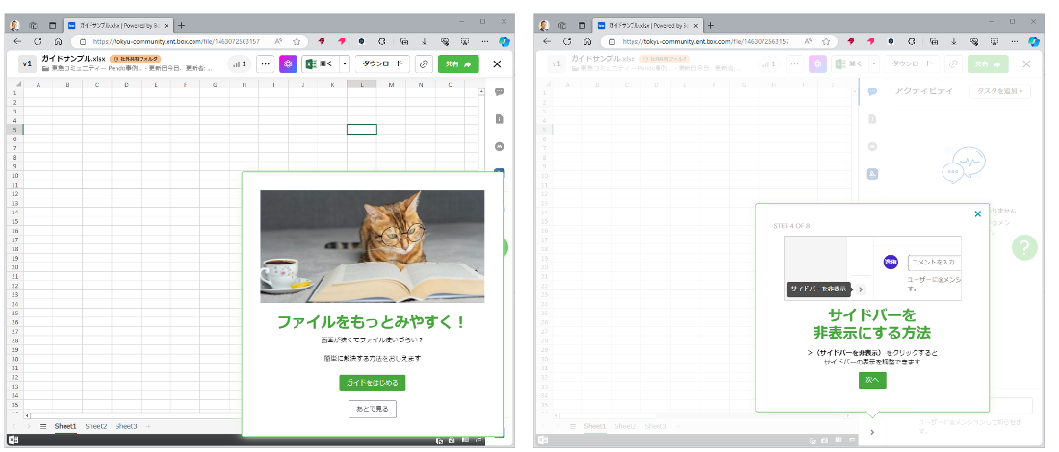
Task: Click ガイドサンプル.xlsx file name in left window
Action: point(73,59)
